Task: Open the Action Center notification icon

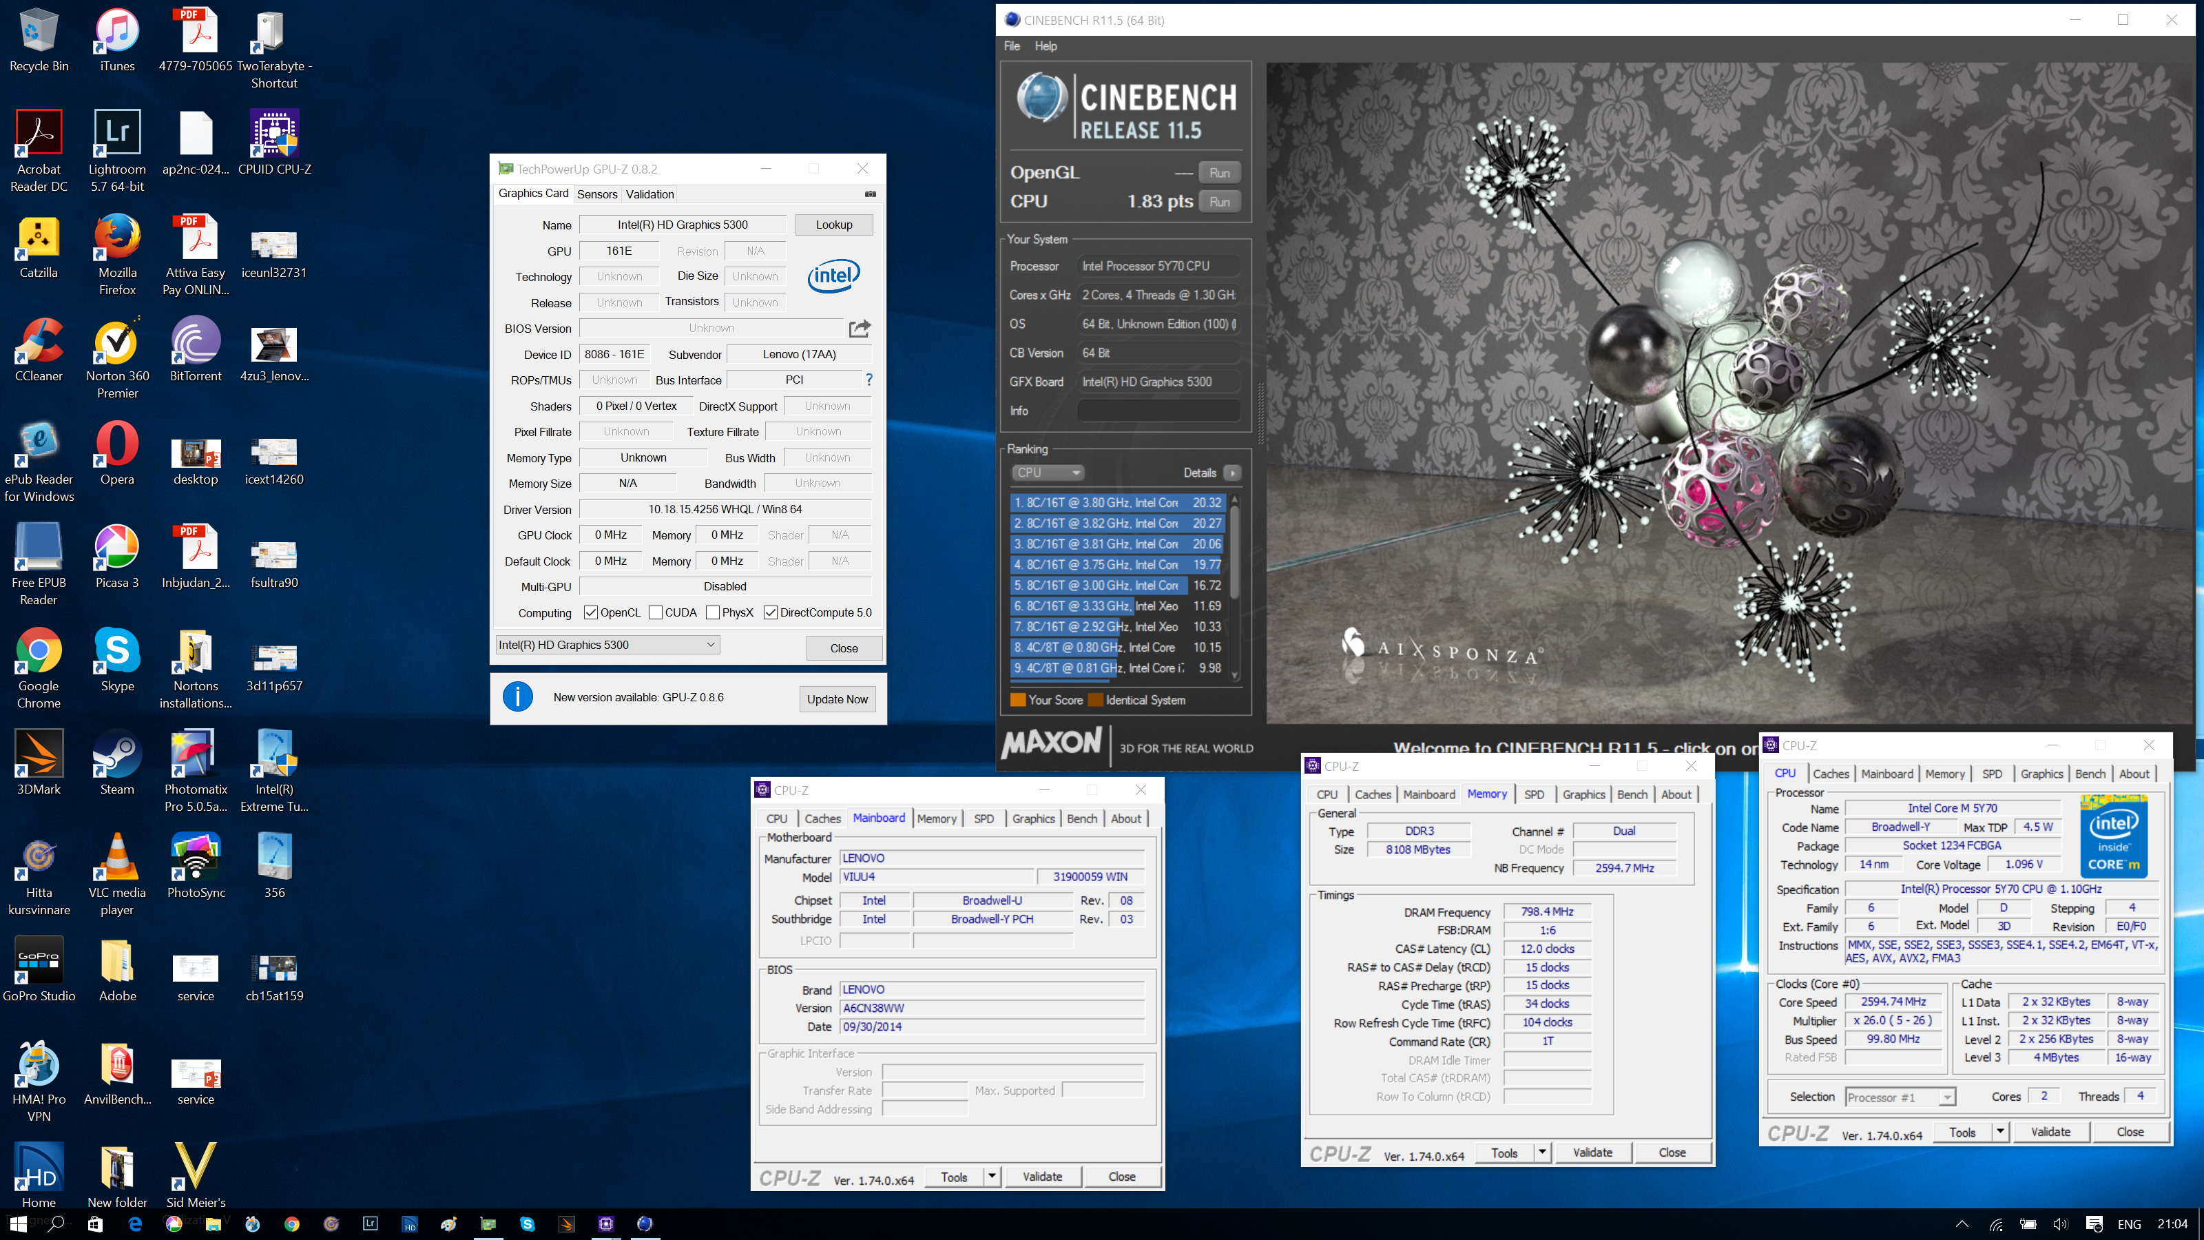Action: pyautogui.click(x=2094, y=1223)
